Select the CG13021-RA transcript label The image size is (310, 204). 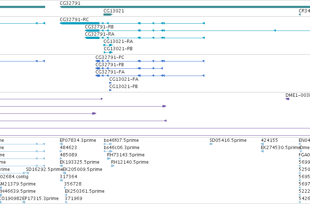[x=118, y=41]
